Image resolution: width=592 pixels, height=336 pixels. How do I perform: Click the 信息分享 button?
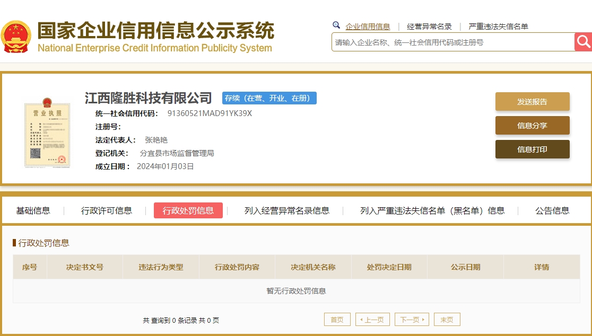pyautogui.click(x=533, y=126)
